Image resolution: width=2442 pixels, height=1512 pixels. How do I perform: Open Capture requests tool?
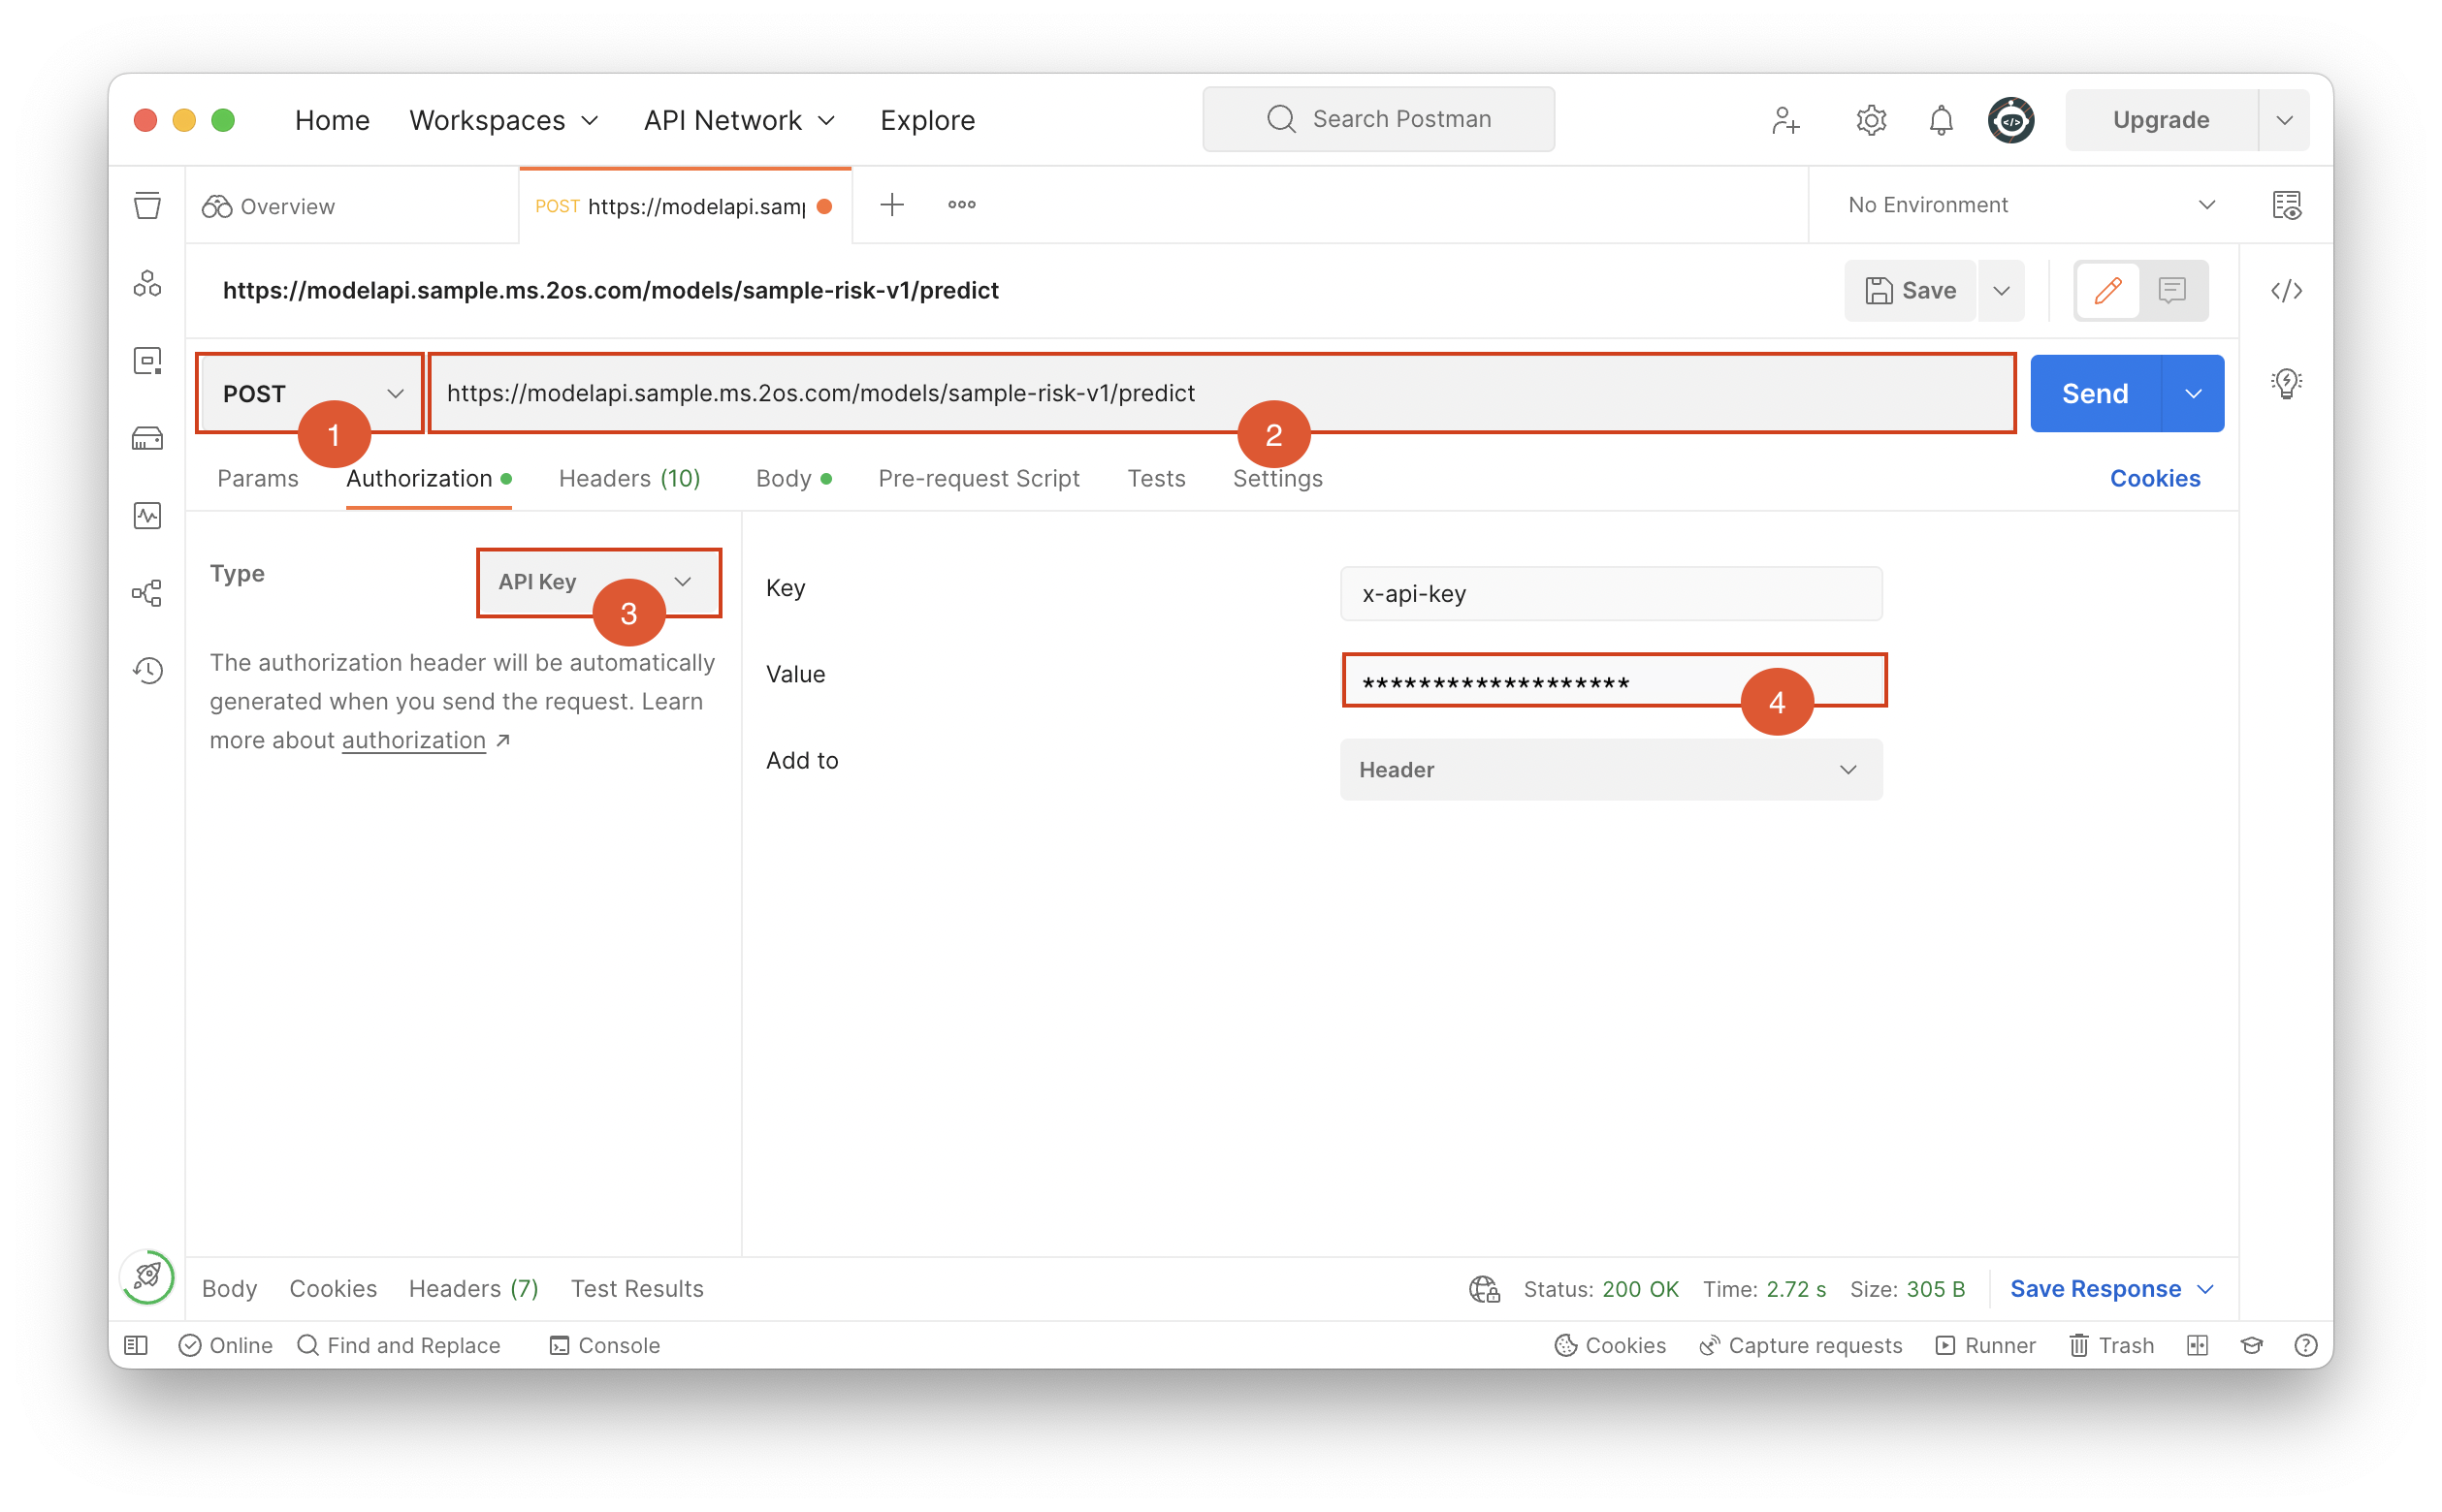click(x=1801, y=1345)
